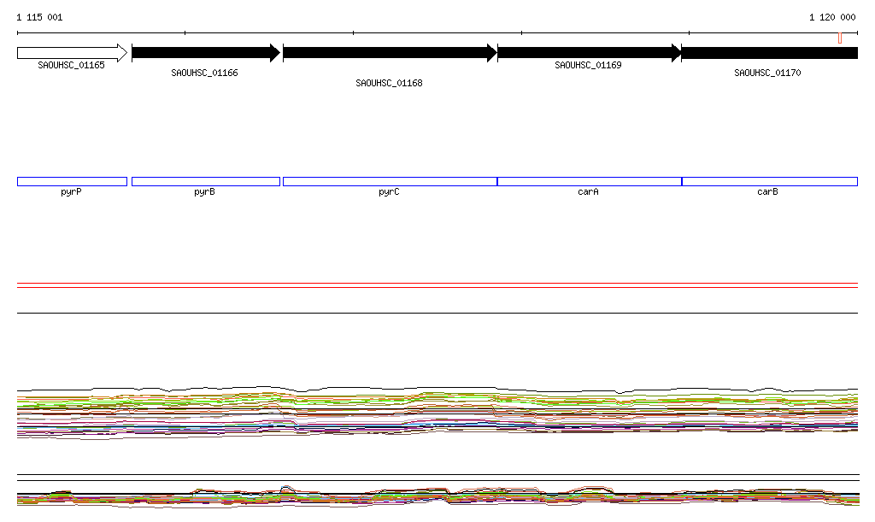Select the carB annotation box
875x522 pixels.
pos(769,181)
